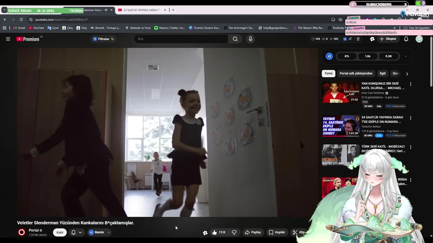Click the trophy icon in YouTube header
Image resolution: width=433 pixels, height=243 pixels.
click(x=358, y=39)
